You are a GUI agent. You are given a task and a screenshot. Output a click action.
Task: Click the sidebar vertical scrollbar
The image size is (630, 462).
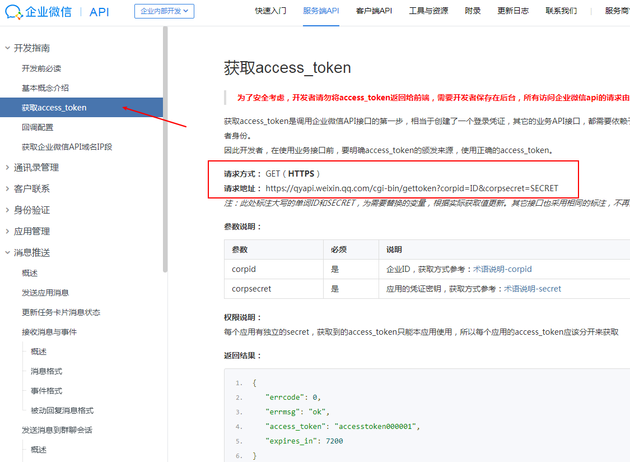click(x=165, y=151)
